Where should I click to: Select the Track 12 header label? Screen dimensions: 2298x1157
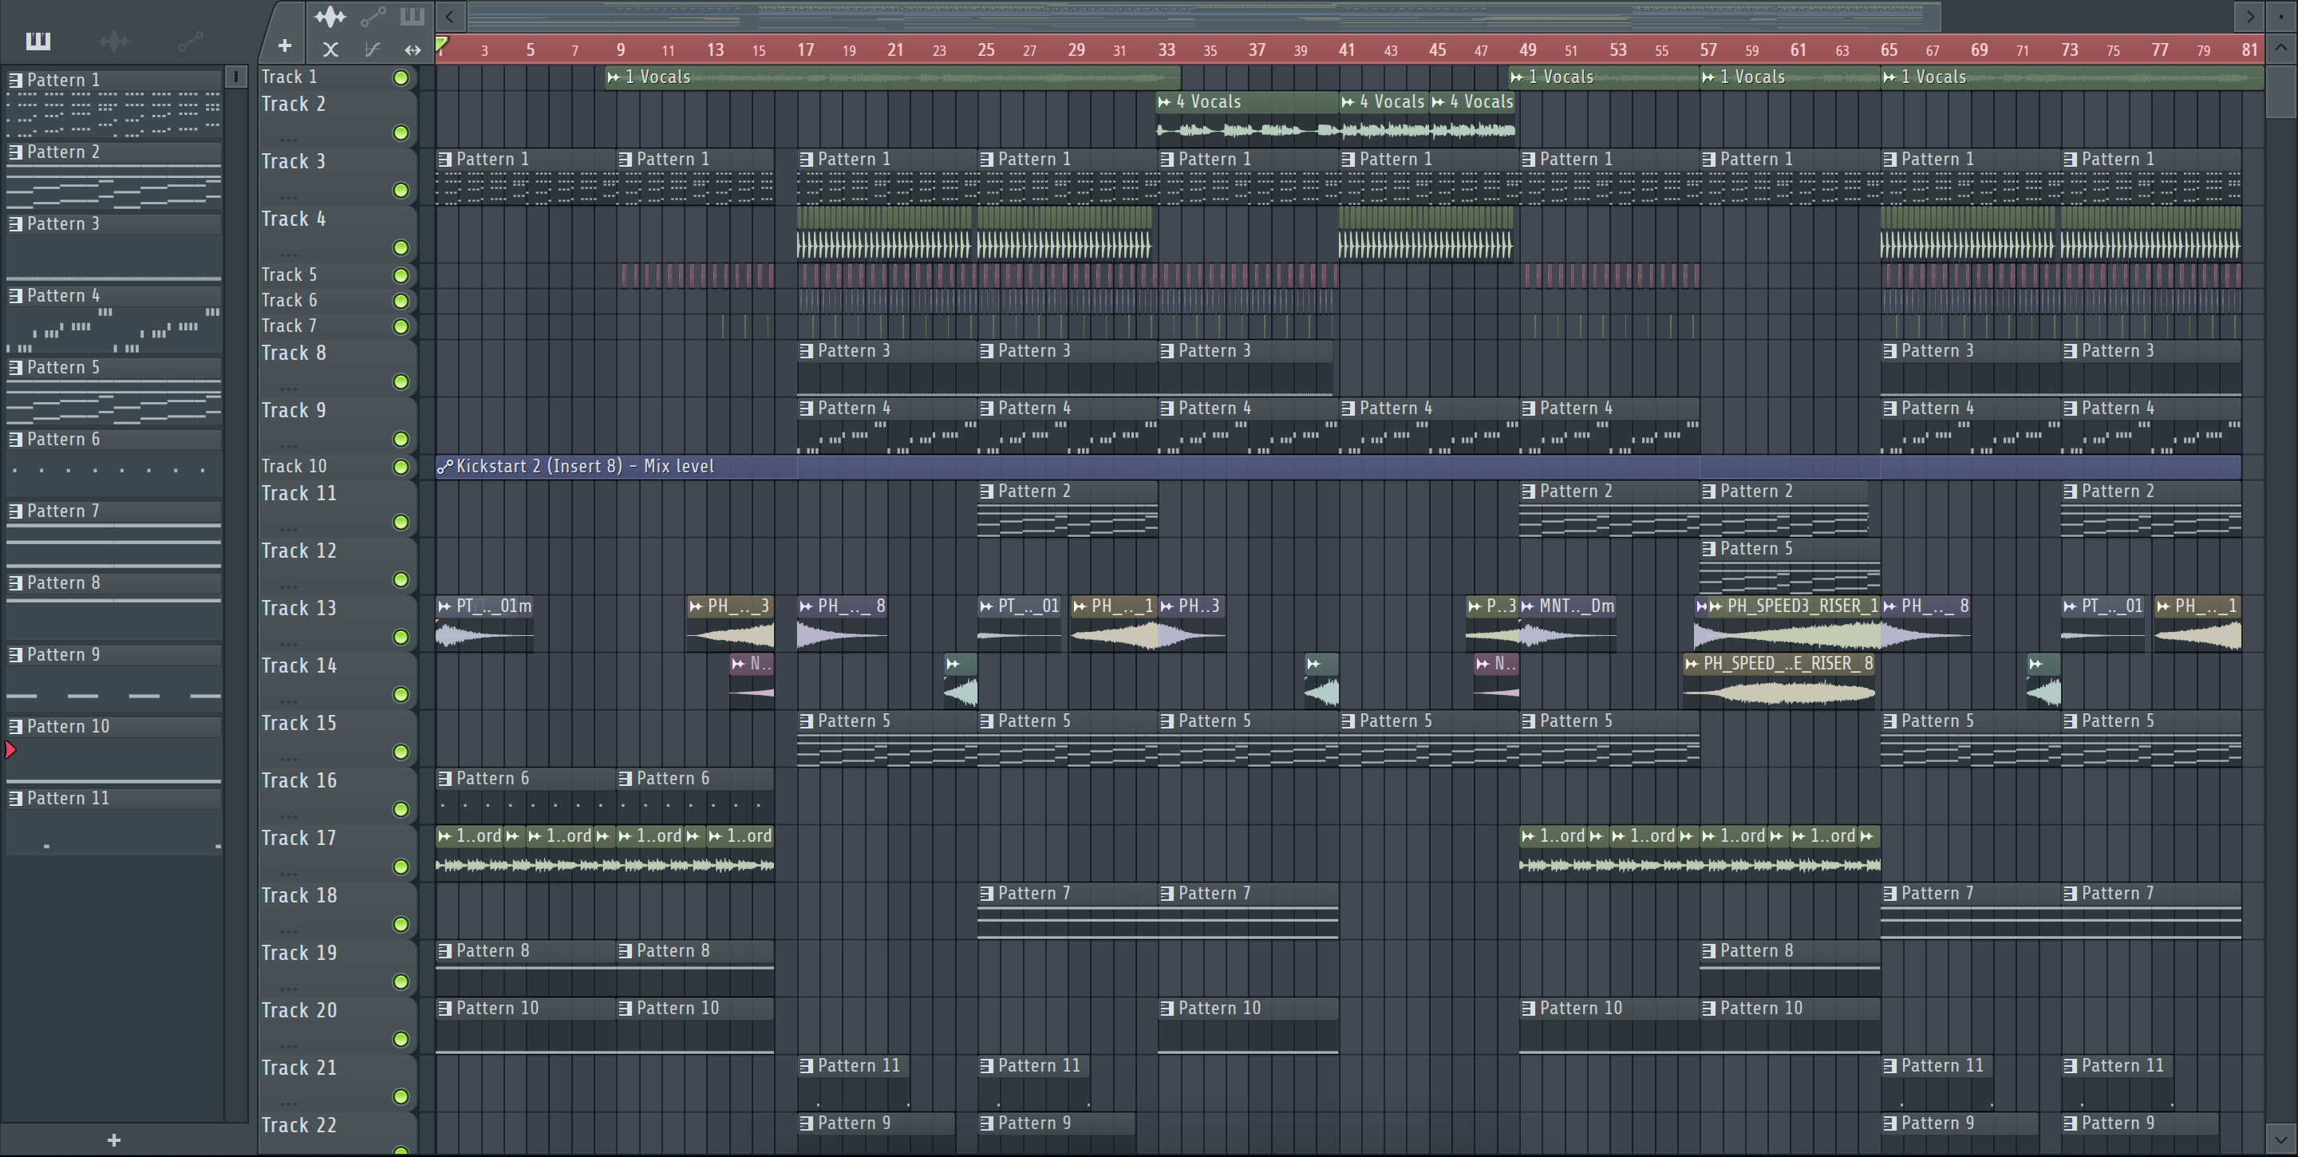[x=299, y=551]
